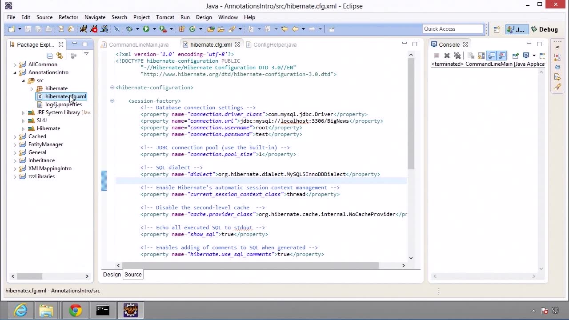Collapse the session-factory XML fold
Screen dimensions: 569x320
click(112, 101)
